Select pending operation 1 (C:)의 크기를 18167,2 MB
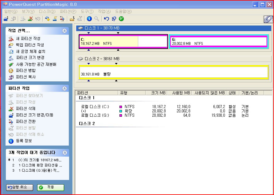The height and width of the screenshot is (195, 274). pyautogui.click(x=35, y=160)
